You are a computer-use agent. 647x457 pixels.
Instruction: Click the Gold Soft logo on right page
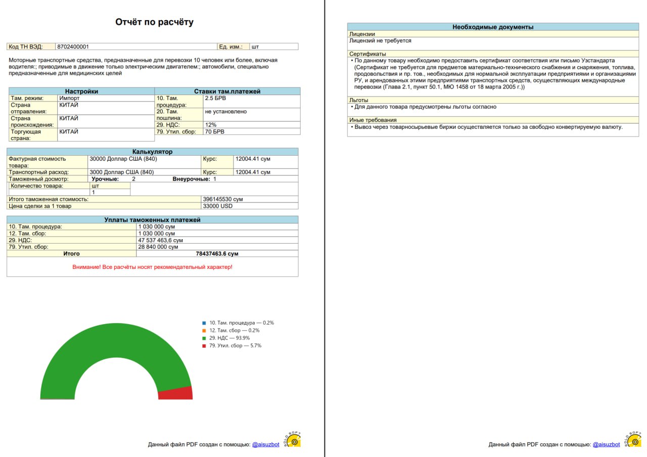coord(634,440)
